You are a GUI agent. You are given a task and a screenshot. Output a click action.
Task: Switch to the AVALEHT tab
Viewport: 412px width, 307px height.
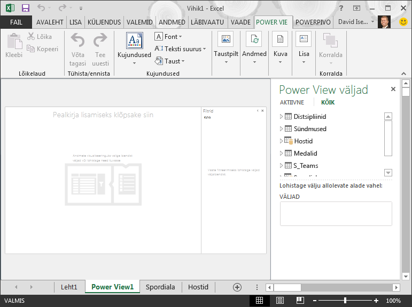coord(50,22)
